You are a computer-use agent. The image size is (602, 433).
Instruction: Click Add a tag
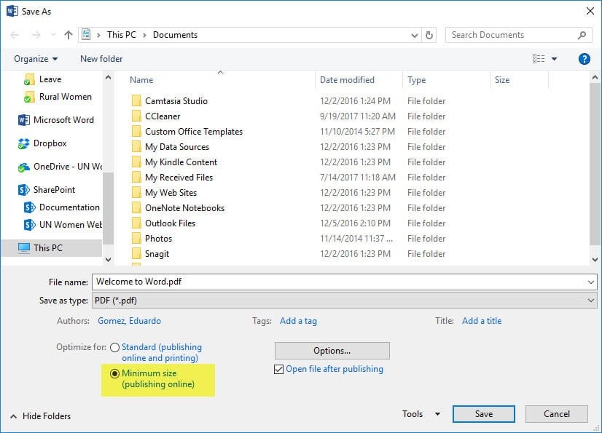[298, 321]
